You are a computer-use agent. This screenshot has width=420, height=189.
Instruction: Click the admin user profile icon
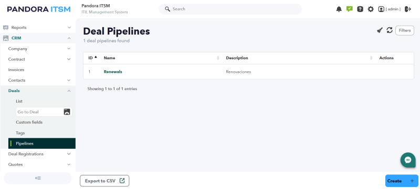tap(381, 9)
